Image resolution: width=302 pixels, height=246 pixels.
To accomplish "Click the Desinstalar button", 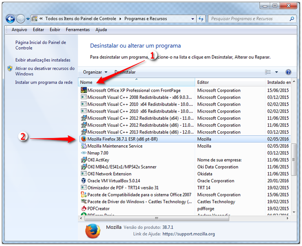I will [x=125, y=72].
